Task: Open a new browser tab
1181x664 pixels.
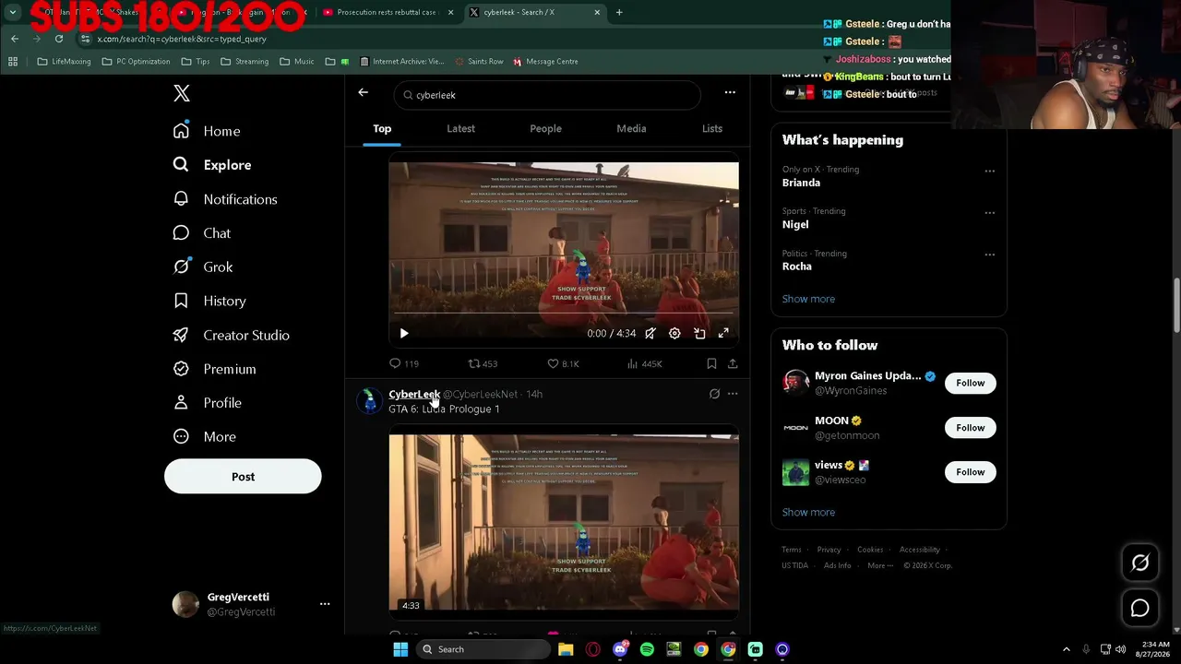Action: tap(619, 12)
